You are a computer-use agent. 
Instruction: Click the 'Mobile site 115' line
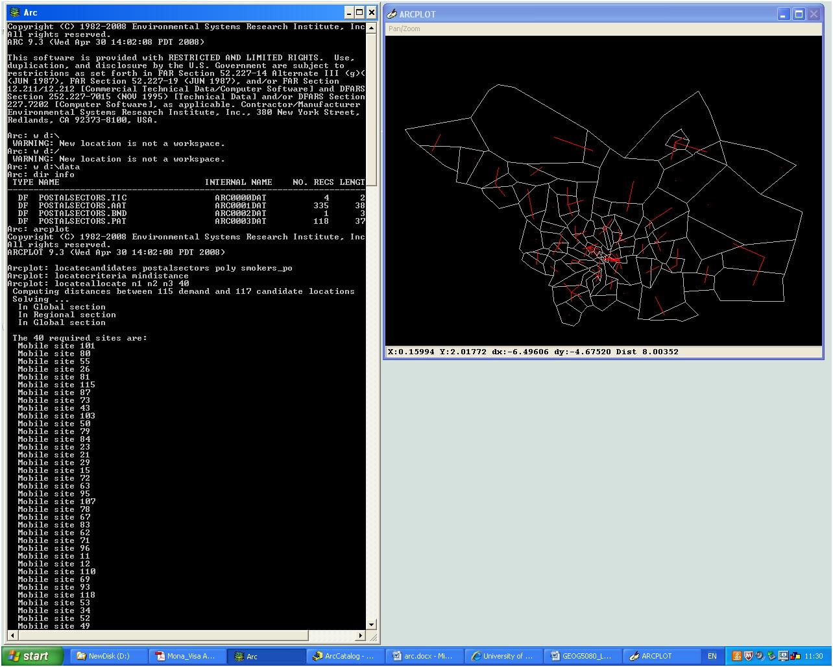point(56,385)
